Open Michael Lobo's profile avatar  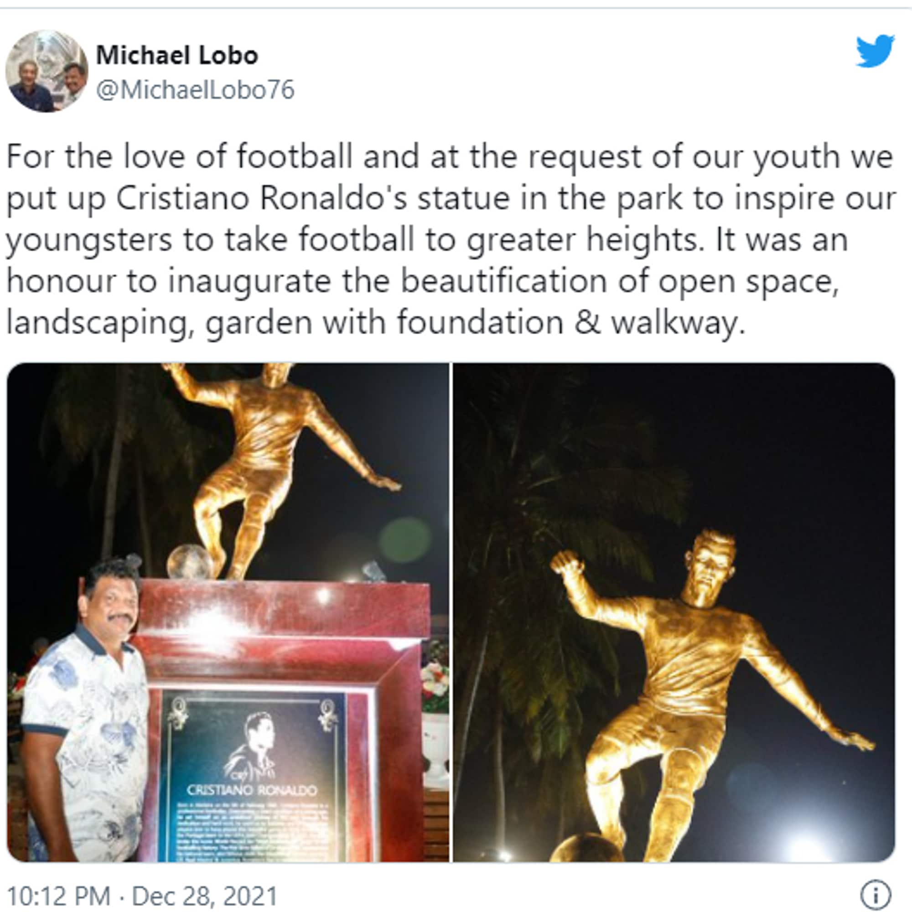click(46, 71)
